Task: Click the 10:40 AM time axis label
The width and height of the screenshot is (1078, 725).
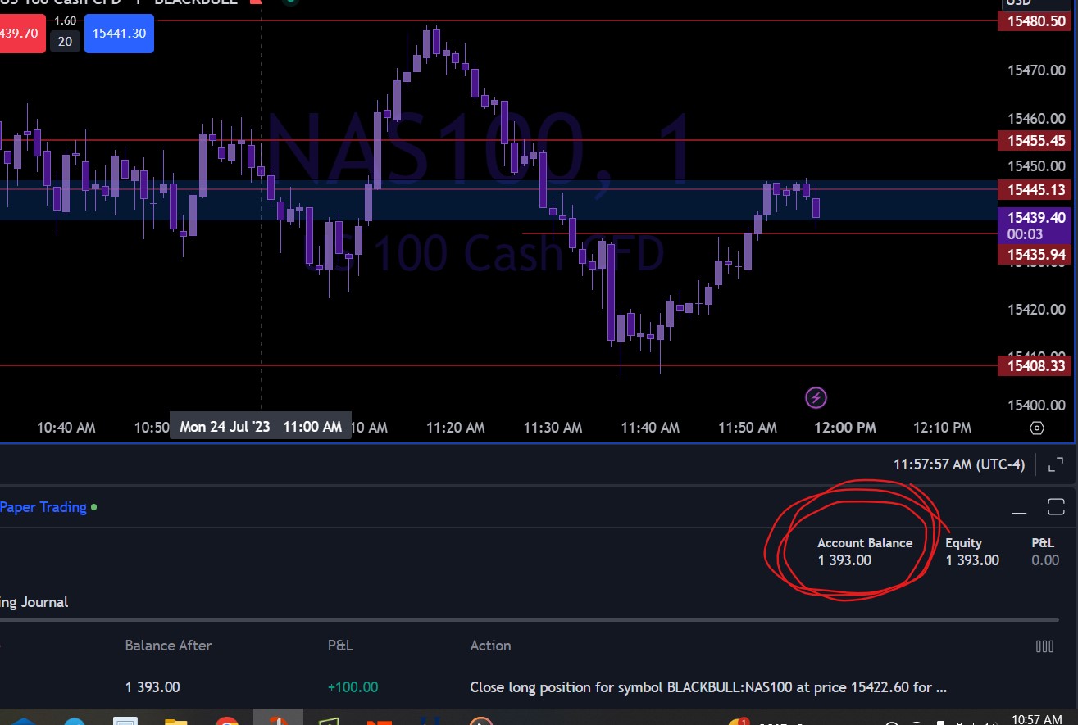Action: click(66, 427)
